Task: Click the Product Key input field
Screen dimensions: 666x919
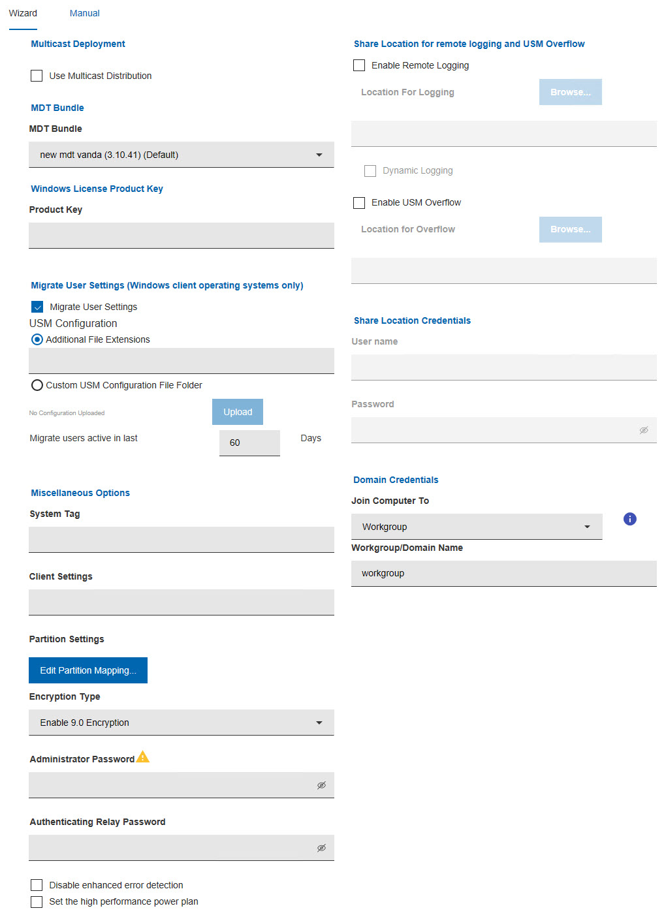Action: [x=181, y=236]
